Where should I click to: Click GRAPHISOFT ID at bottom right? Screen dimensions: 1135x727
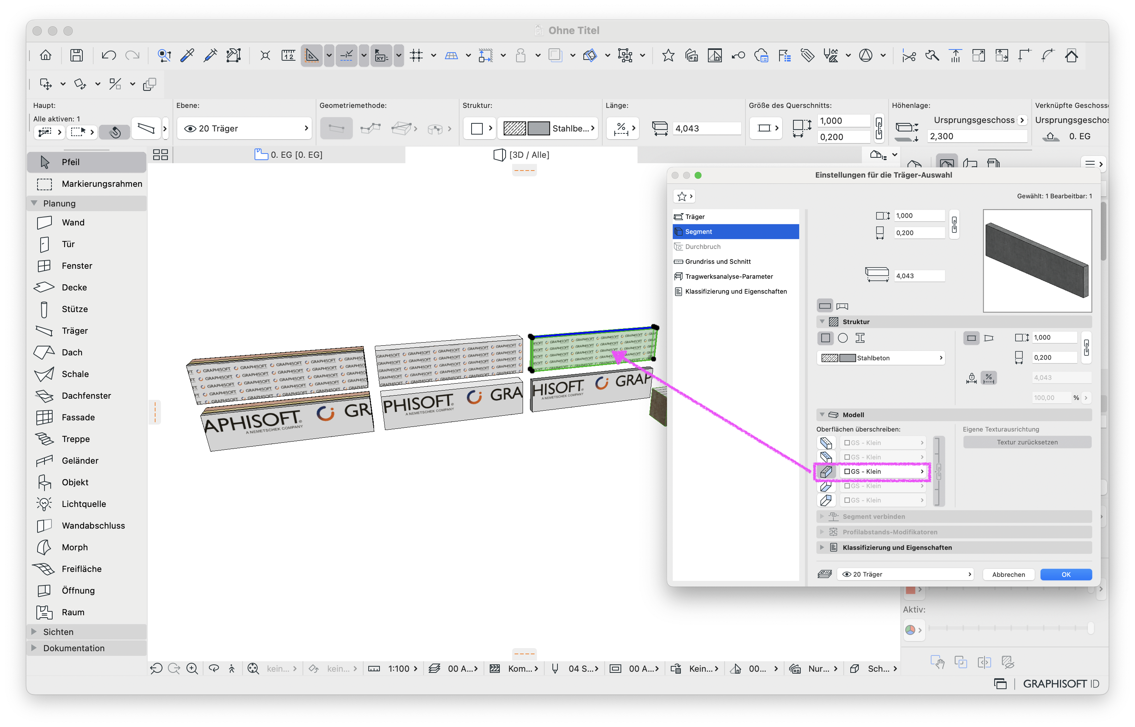(1061, 684)
